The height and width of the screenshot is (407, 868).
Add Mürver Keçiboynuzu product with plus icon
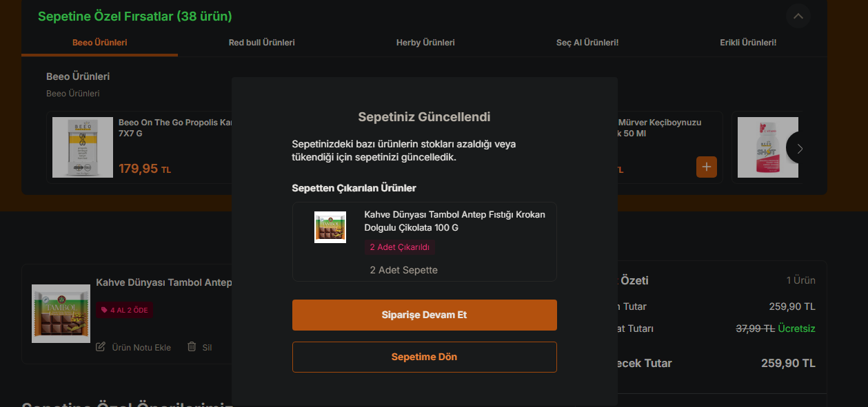pyautogui.click(x=707, y=167)
